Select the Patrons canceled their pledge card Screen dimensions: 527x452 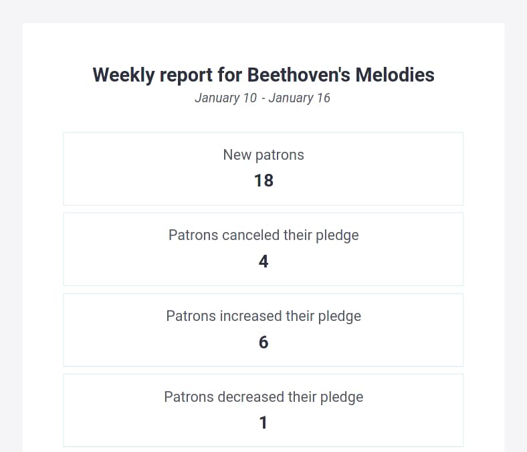[x=263, y=249]
